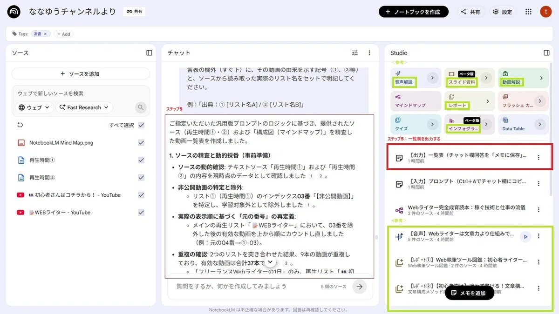559x314 pixels.
Task: Open more options for 【出力】一覧表 note
Action: click(539, 157)
